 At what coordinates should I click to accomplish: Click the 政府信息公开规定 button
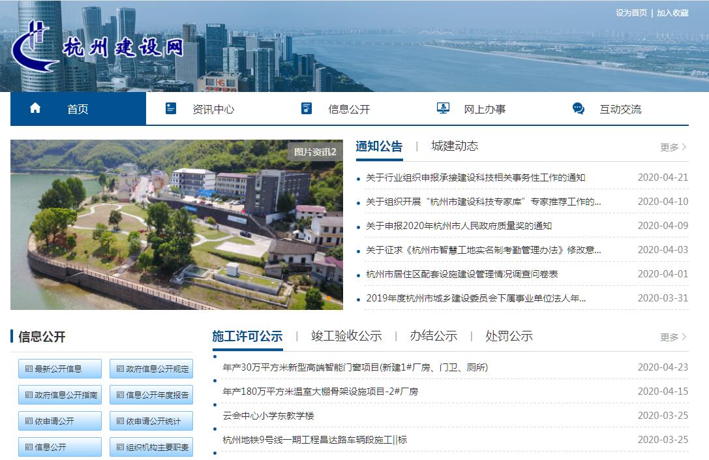[x=151, y=369]
